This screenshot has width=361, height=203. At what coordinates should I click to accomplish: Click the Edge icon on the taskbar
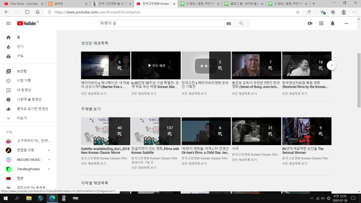pyautogui.click(x=52, y=198)
